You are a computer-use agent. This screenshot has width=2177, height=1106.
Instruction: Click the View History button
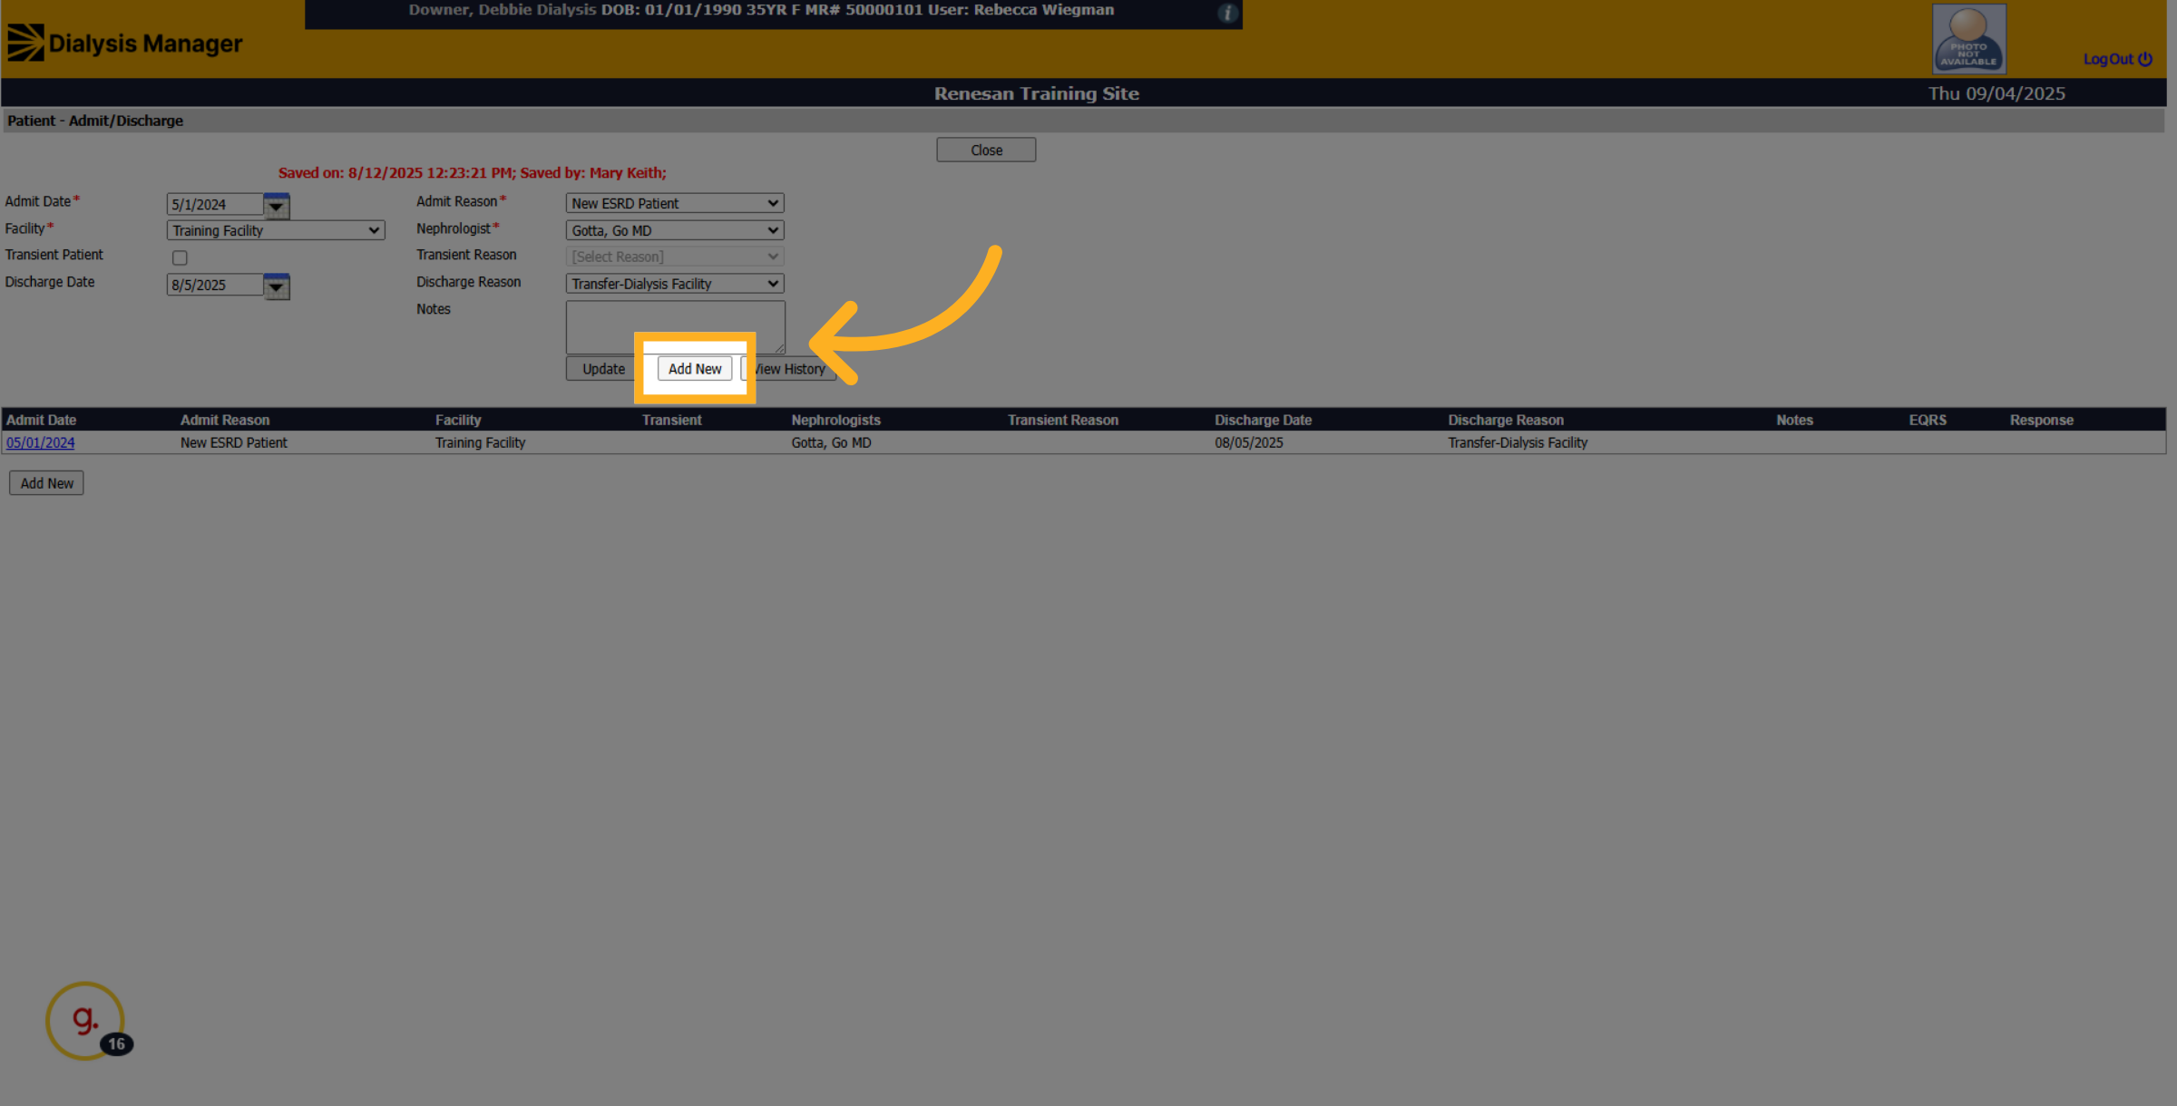pyautogui.click(x=788, y=369)
